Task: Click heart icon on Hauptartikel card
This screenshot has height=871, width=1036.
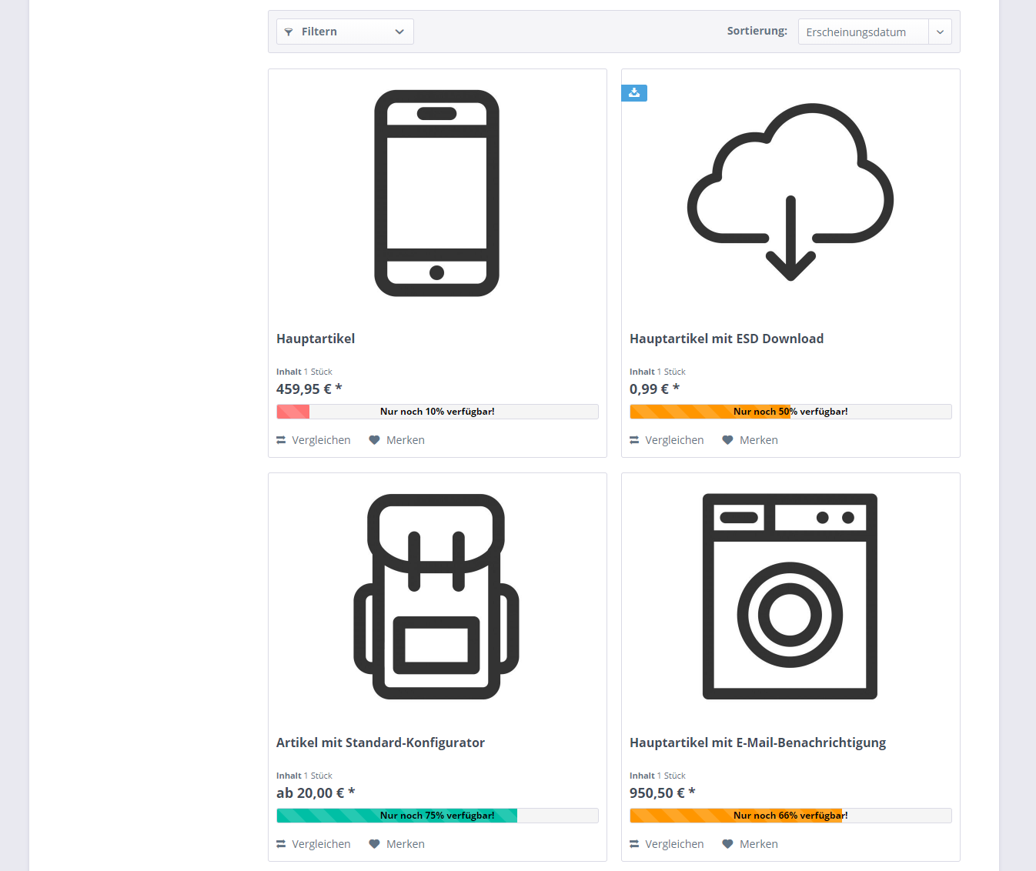Action: point(374,440)
